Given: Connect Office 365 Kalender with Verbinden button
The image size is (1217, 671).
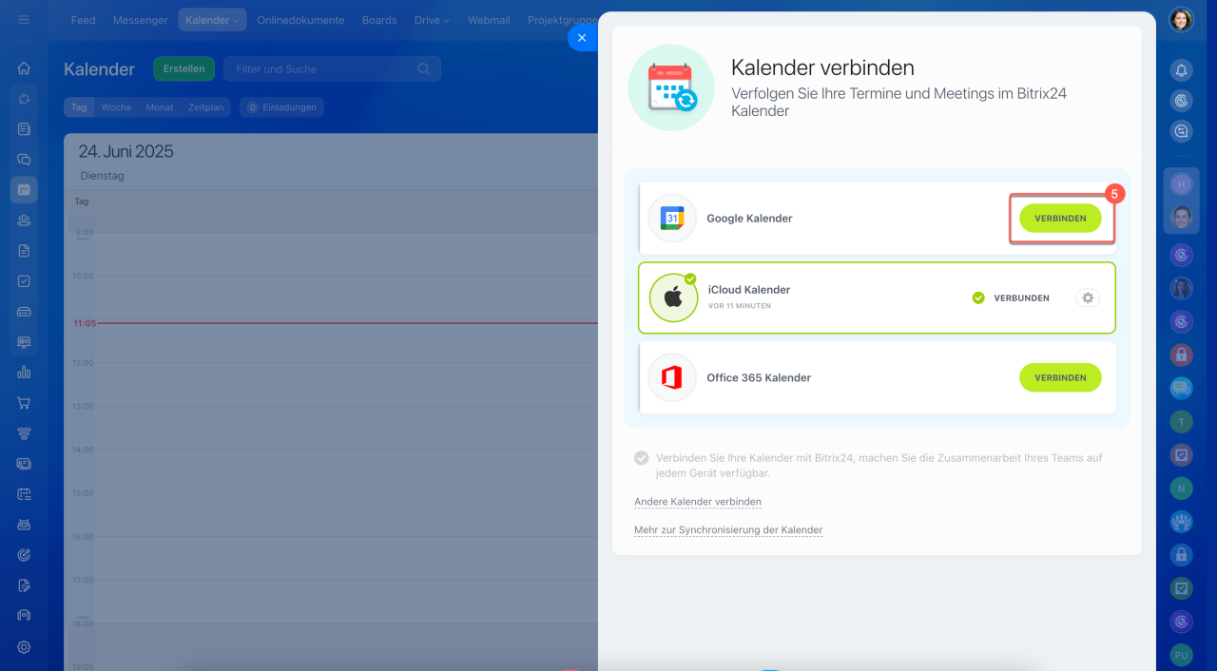Looking at the screenshot, I should 1060,377.
